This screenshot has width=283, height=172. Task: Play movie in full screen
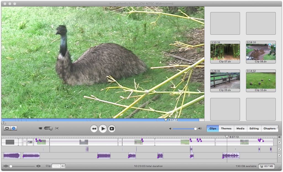coord(112,129)
